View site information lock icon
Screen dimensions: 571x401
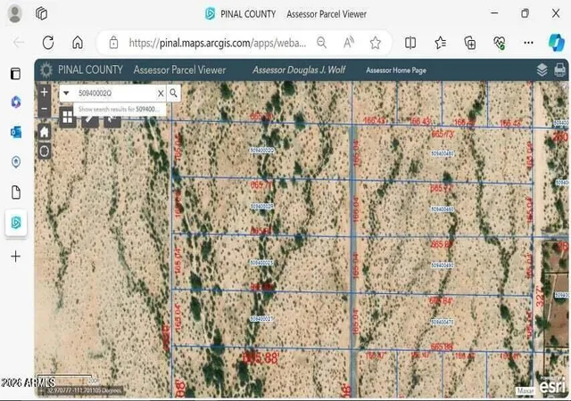click(113, 43)
